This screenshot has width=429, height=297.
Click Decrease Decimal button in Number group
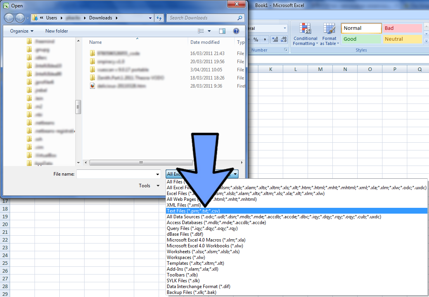coord(284,40)
